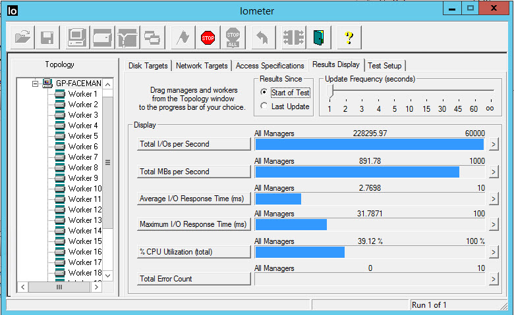Duplicate the selected worker
The image size is (514, 315).
coord(152,37)
